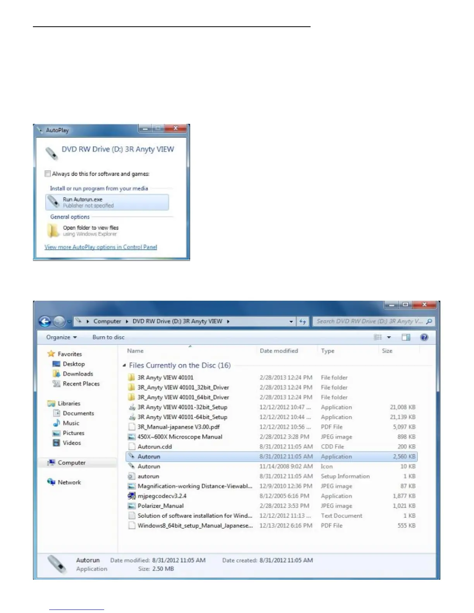Click the search magnifier icon
The width and height of the screenshot is (474, 613).
(429, 321)
